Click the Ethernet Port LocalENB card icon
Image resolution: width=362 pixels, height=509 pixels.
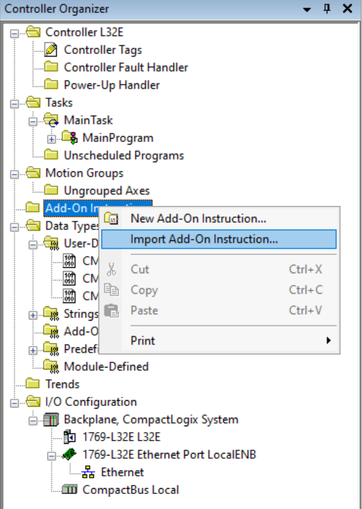pyautogui.click(x=70, y=454)
